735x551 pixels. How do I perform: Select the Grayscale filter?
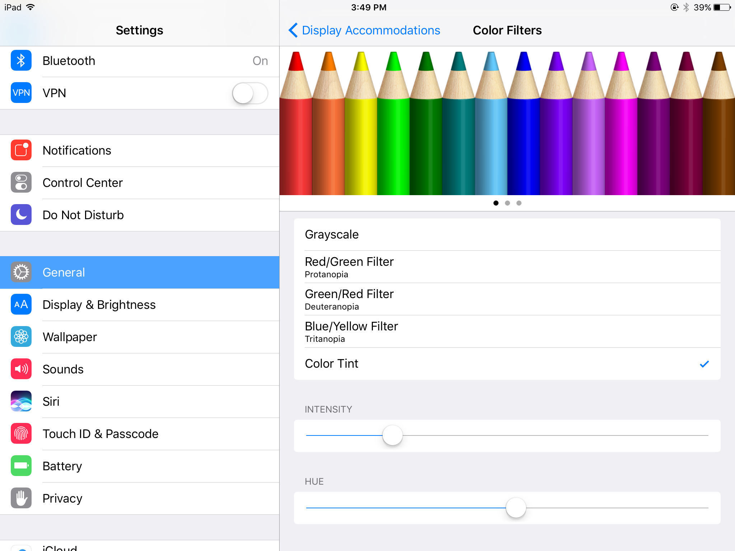pos(507,235)
